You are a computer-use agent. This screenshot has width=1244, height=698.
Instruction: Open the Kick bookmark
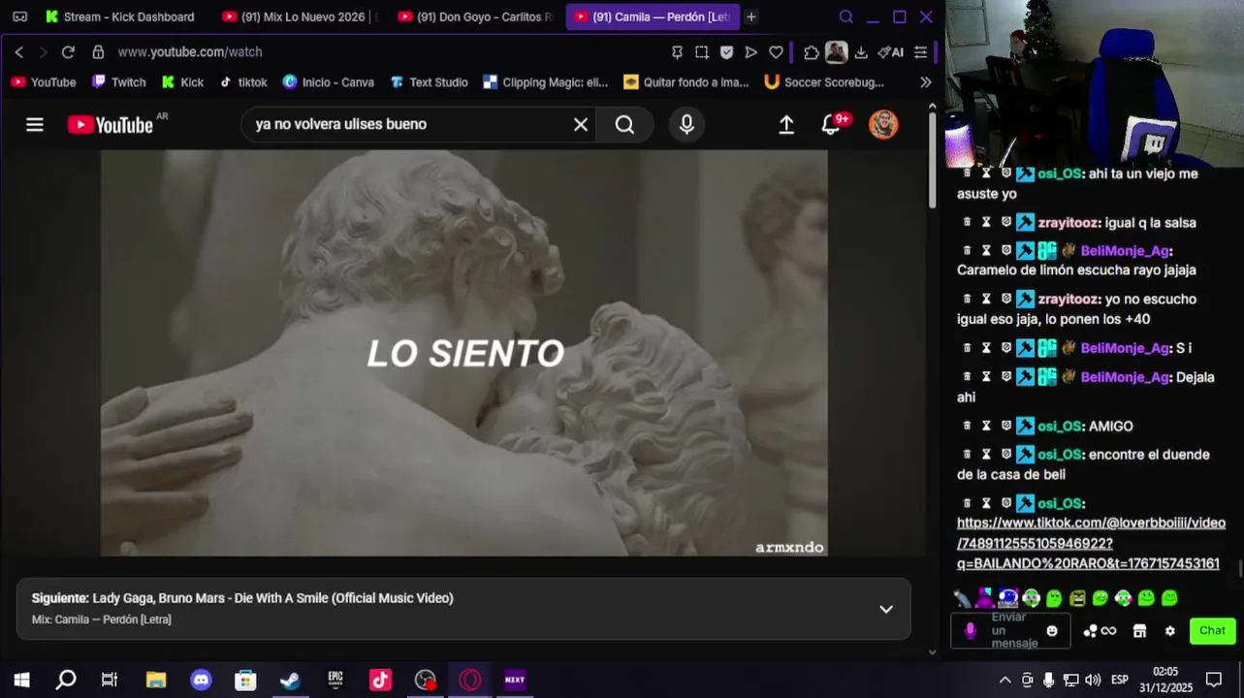(182, 82)
